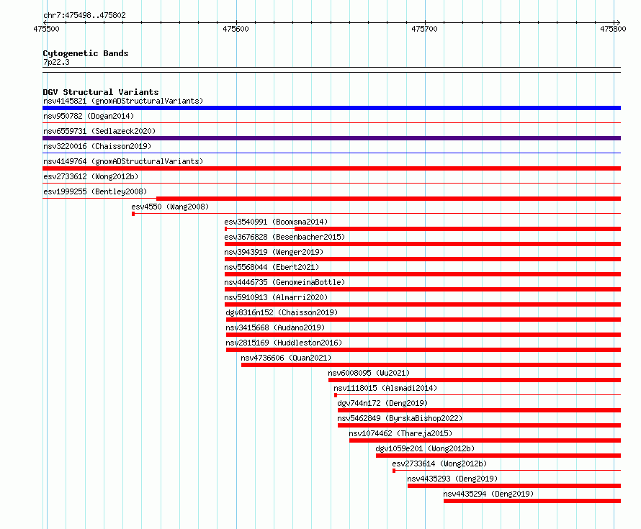Open nsv4435294 (Deng2019) label
641x529 pixels.
[x=488, y=494]
